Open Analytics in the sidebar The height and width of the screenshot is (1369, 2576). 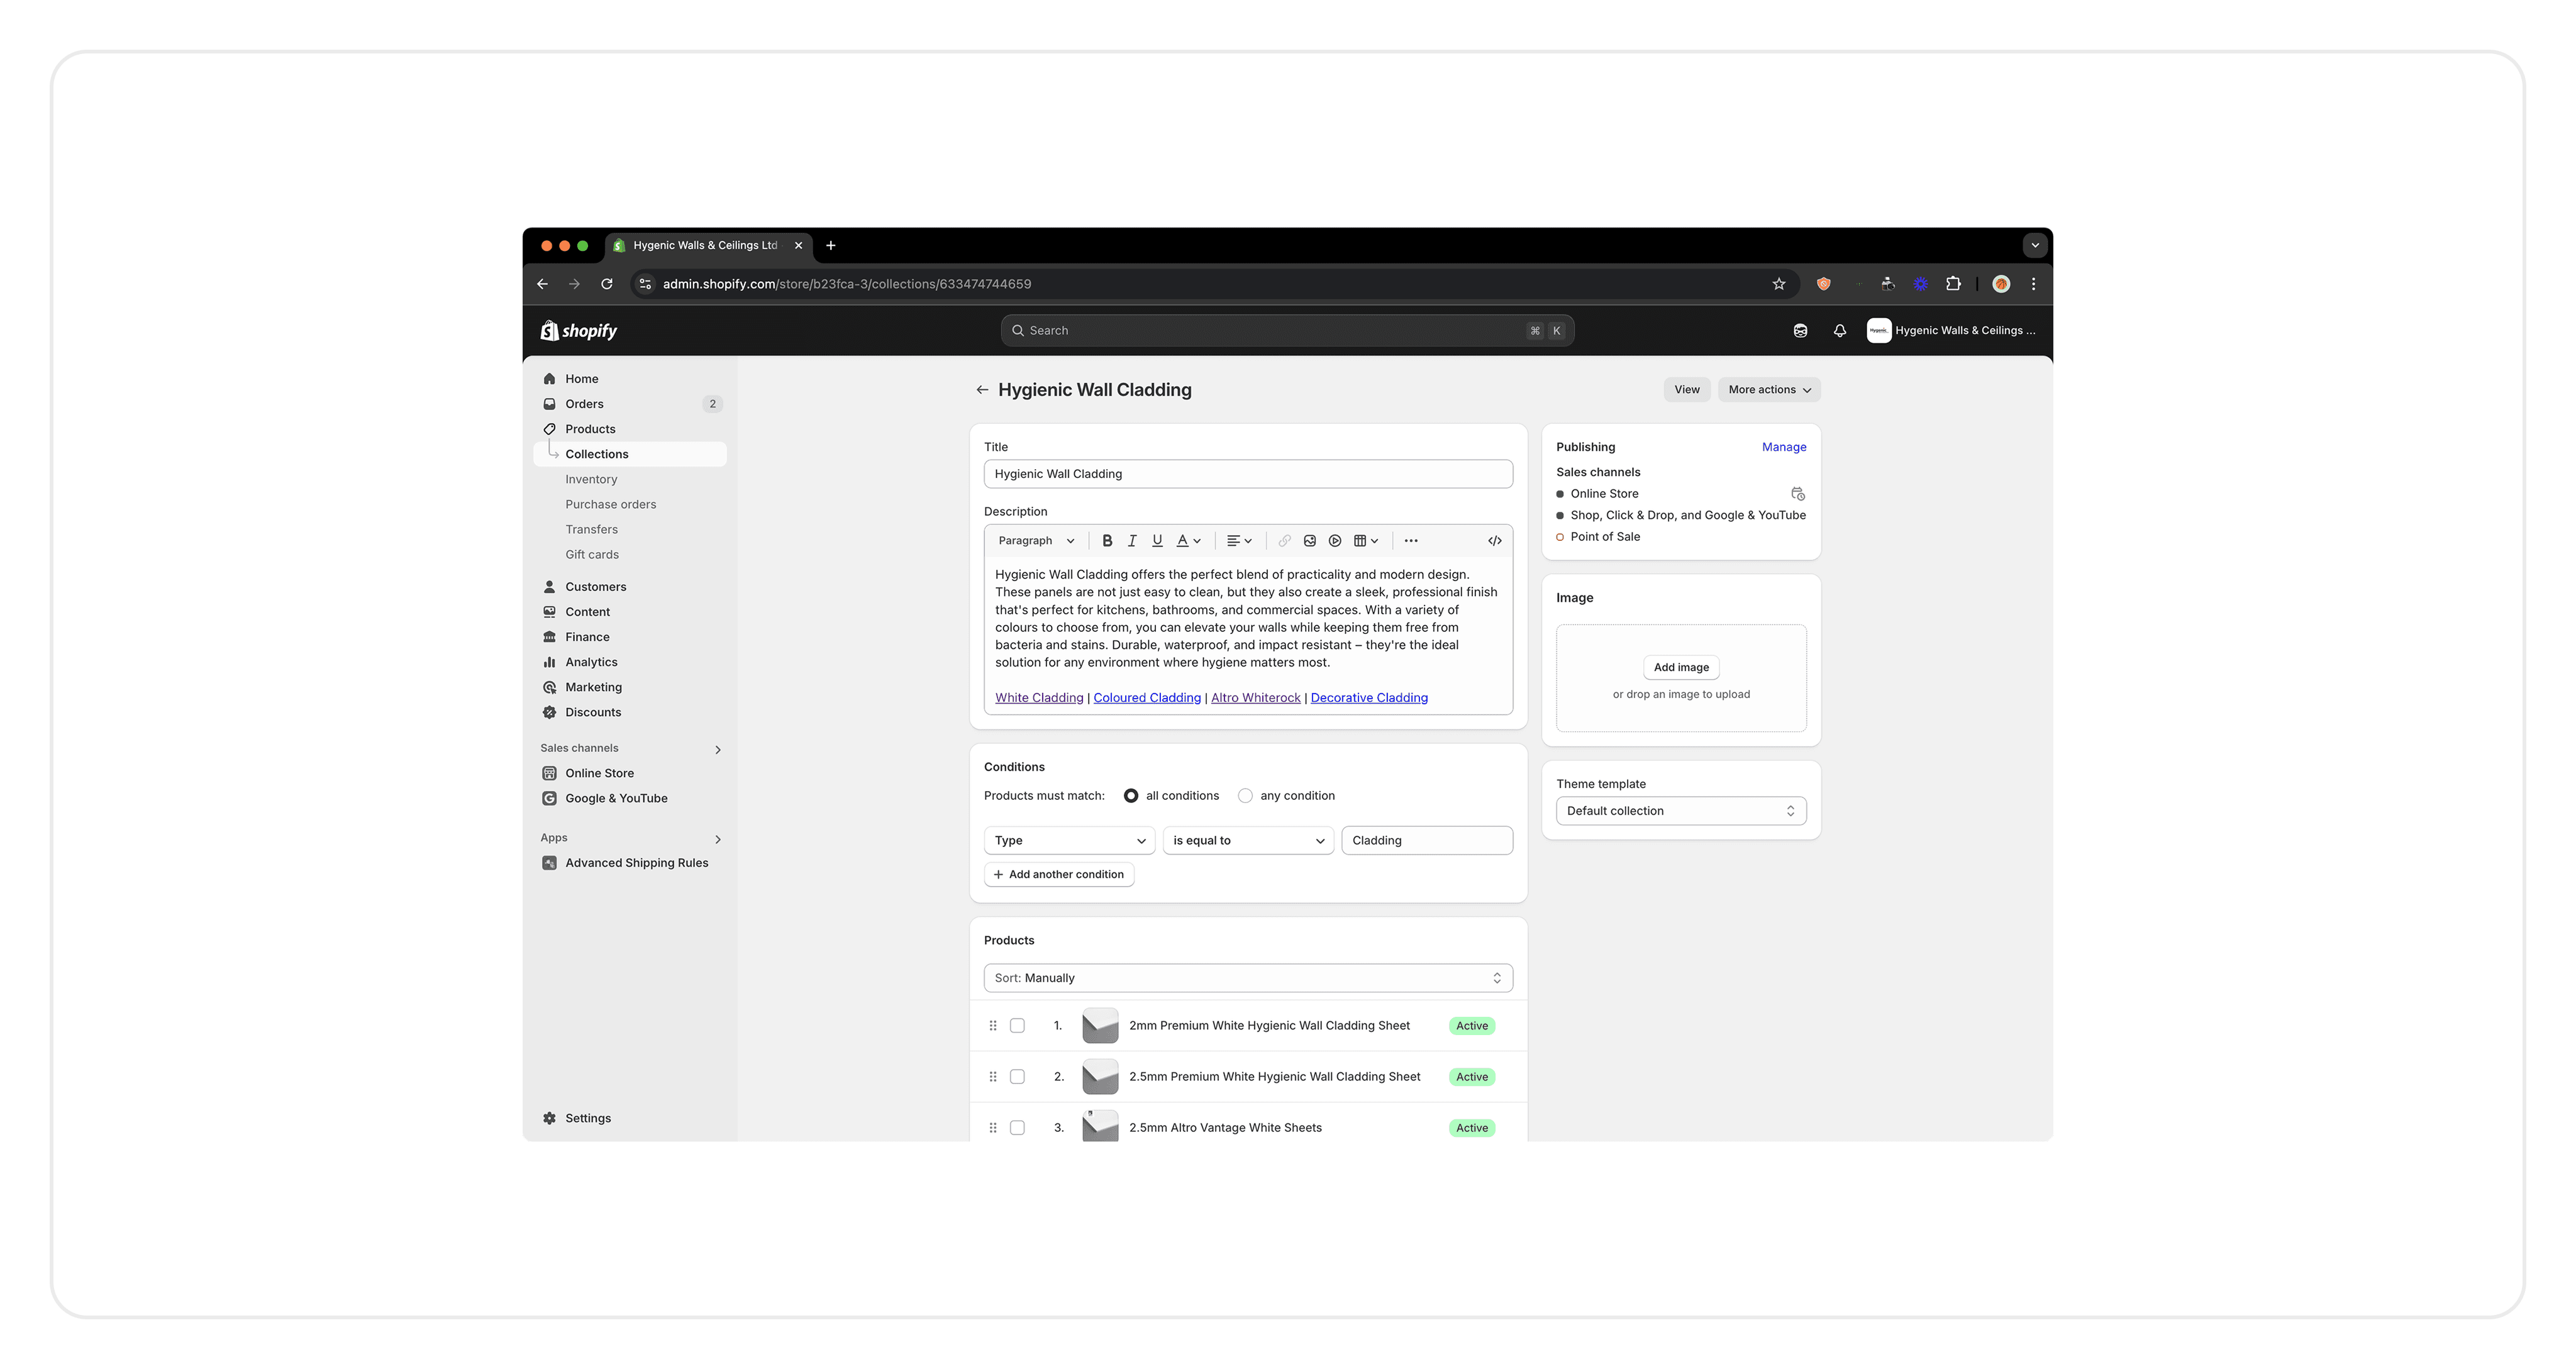(x=630, y=662)
